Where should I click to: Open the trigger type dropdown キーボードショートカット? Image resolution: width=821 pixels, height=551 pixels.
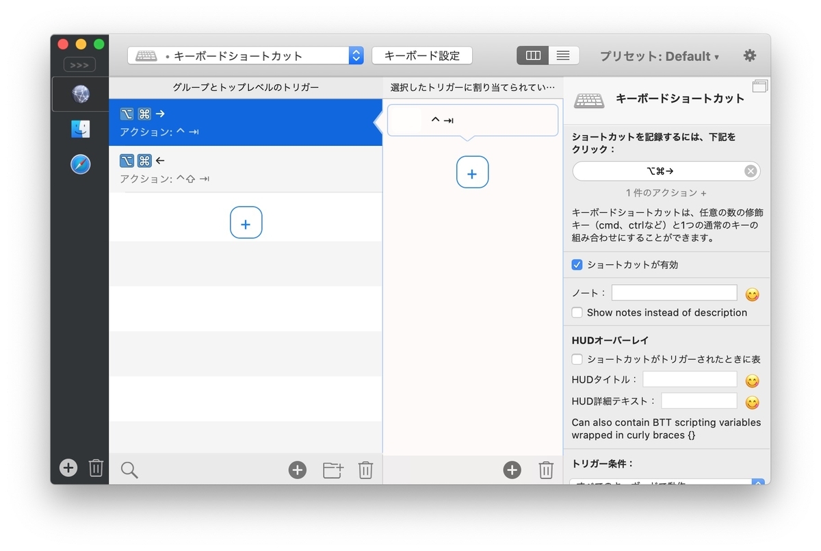(246, 56)
